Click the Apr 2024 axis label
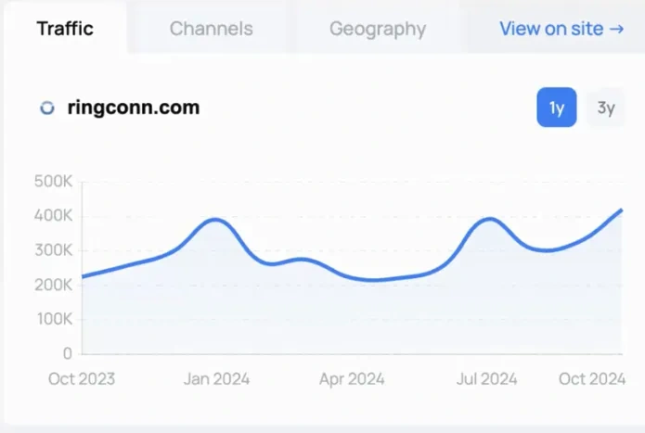The image size is (645, 433). pos(352,378)
